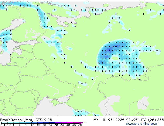164x126 pixels.
Task: Select the 1–2 mm legend color swatch
Action: coord(16,123)
